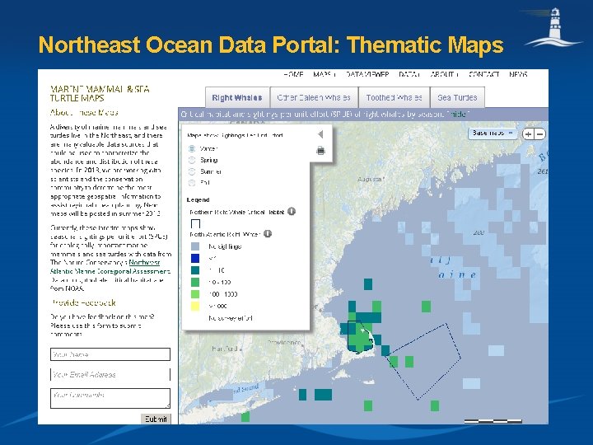
Task: Click the Your Comments text area
Action: [110, 398]
